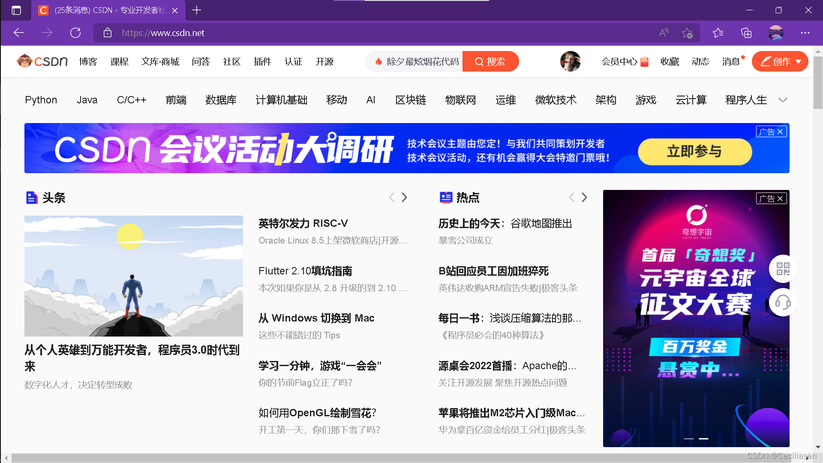Click the 搜索 search button
Screen dimensions: 823x463
pyautogui.click(x=490, y=61)
